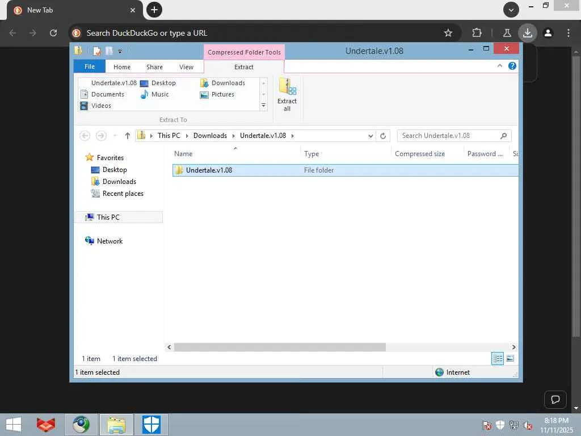Open browser three-dot menu
The image size is (581, 436).
(569, 33)
